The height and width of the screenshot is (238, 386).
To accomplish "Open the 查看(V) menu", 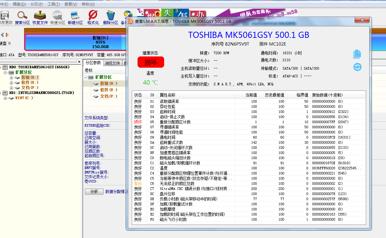I will [71, 4].
